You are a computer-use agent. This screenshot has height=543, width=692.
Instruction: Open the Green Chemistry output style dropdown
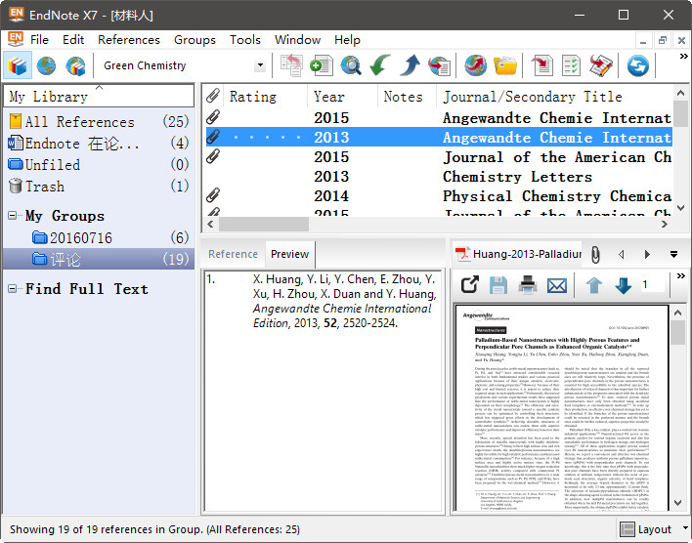tap(260, 65)
